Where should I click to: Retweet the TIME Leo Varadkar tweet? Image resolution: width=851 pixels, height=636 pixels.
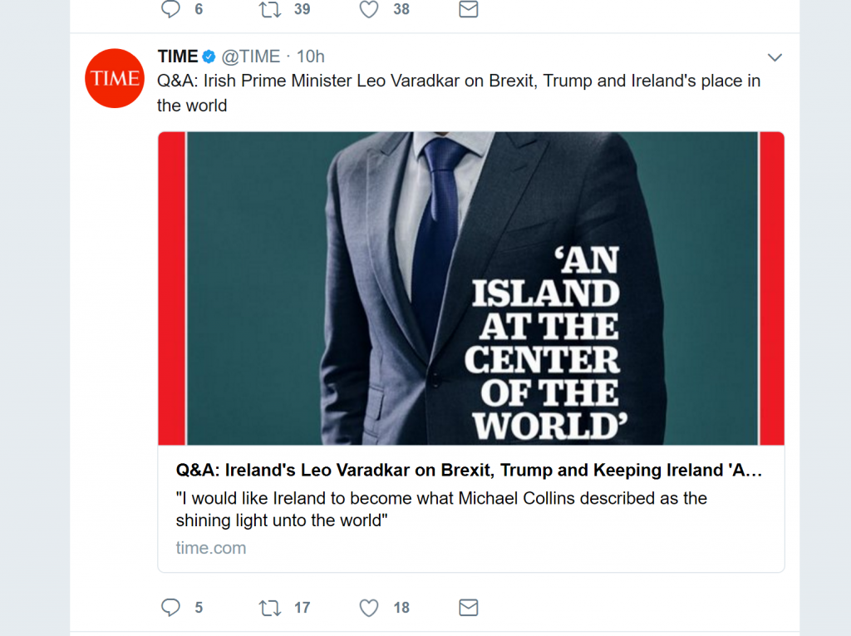[270, 608]
